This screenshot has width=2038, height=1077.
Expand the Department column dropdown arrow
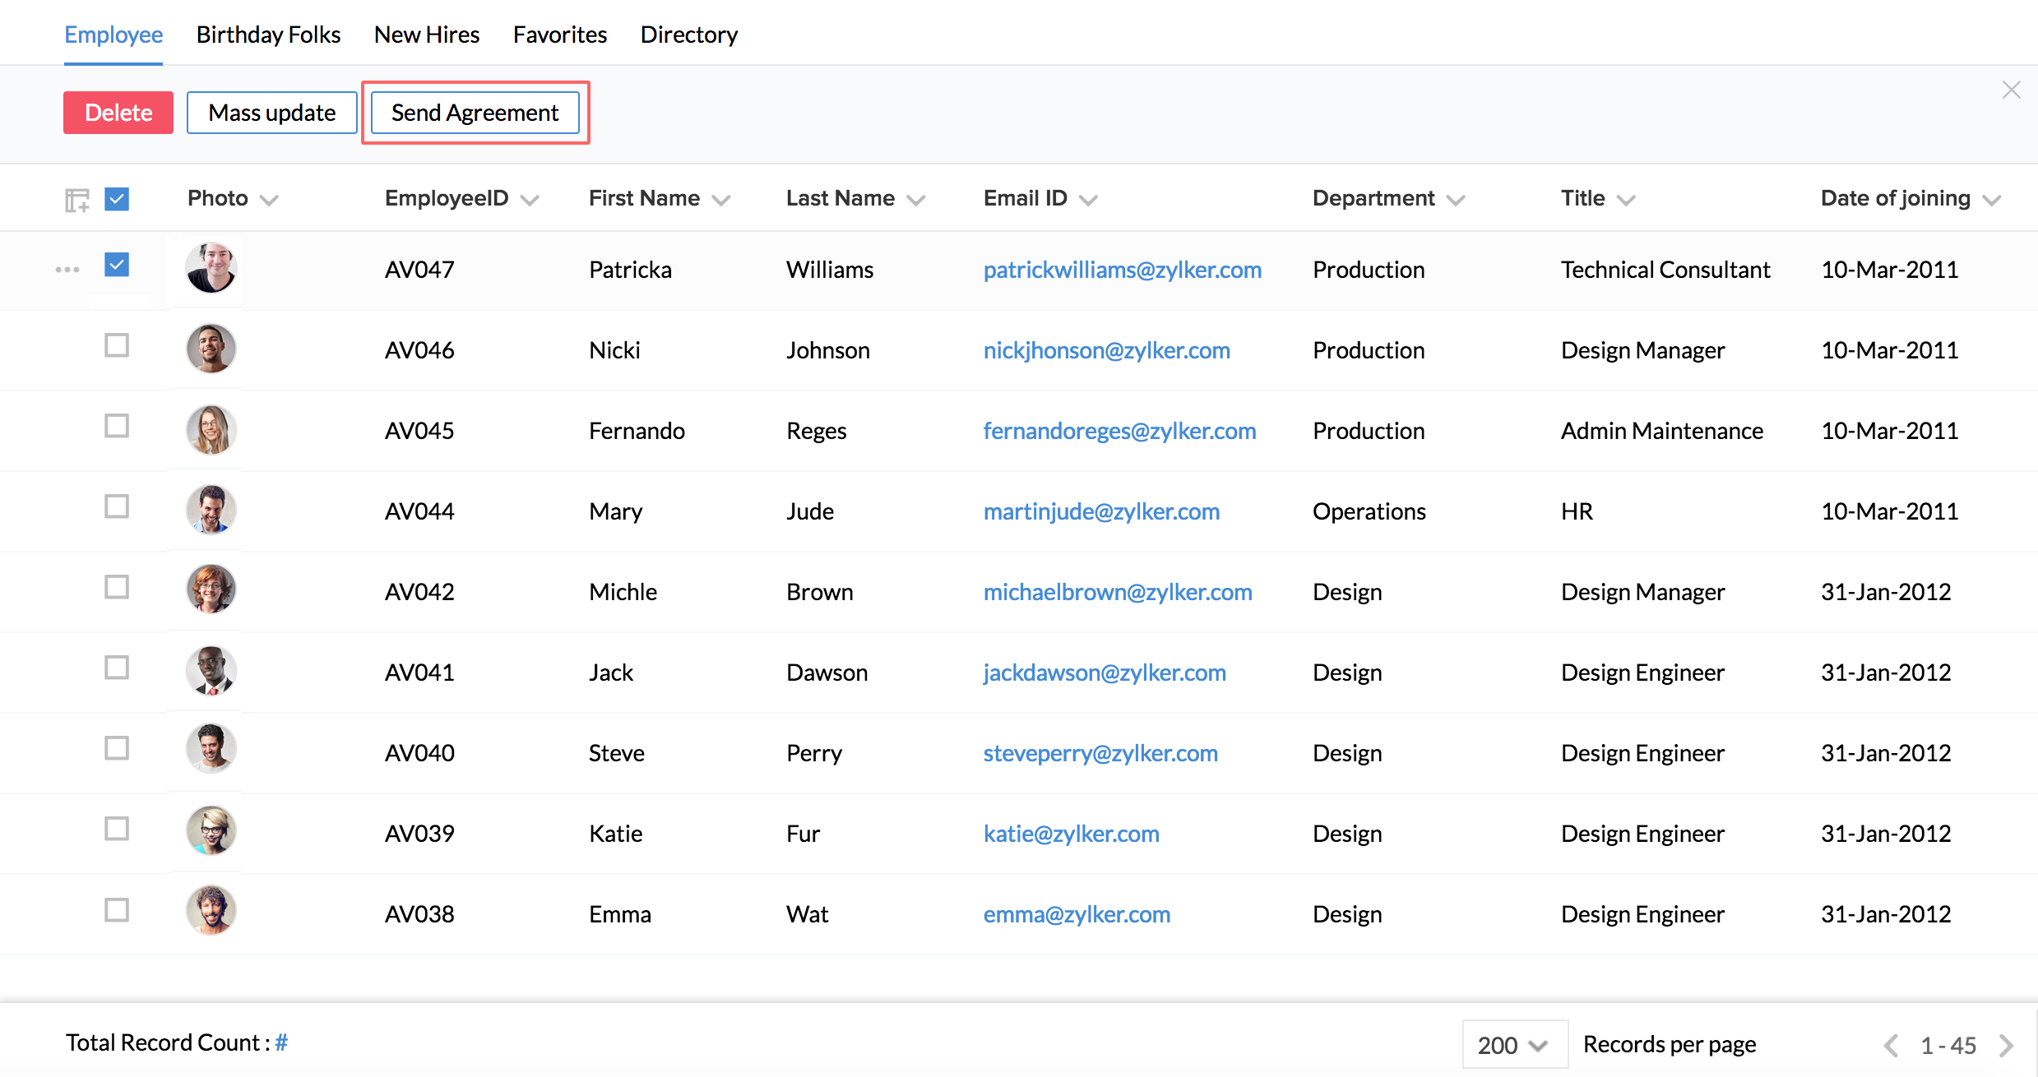1456,200
